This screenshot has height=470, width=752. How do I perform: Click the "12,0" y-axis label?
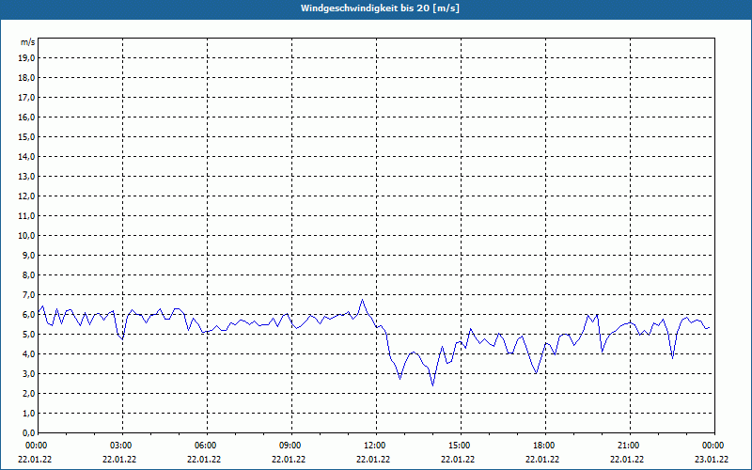[26, 196]
